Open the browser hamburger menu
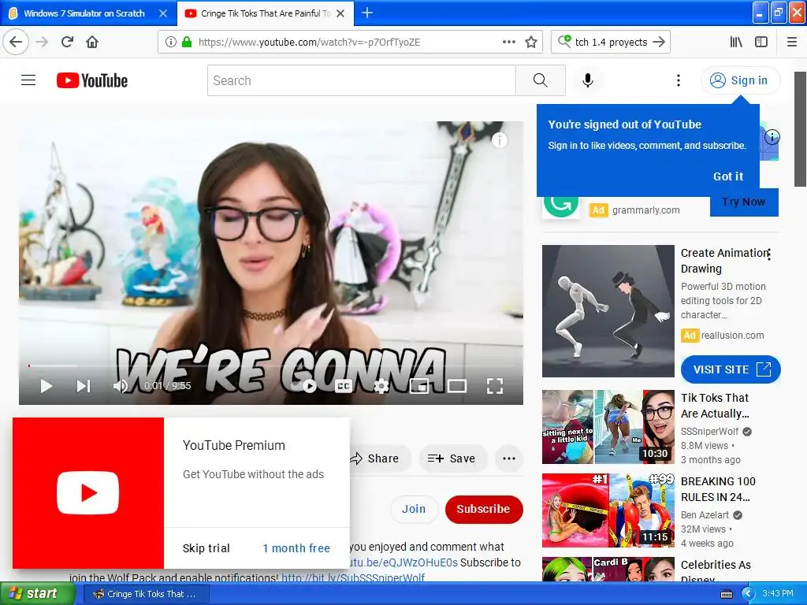The image size is (807, 605). 791,42
